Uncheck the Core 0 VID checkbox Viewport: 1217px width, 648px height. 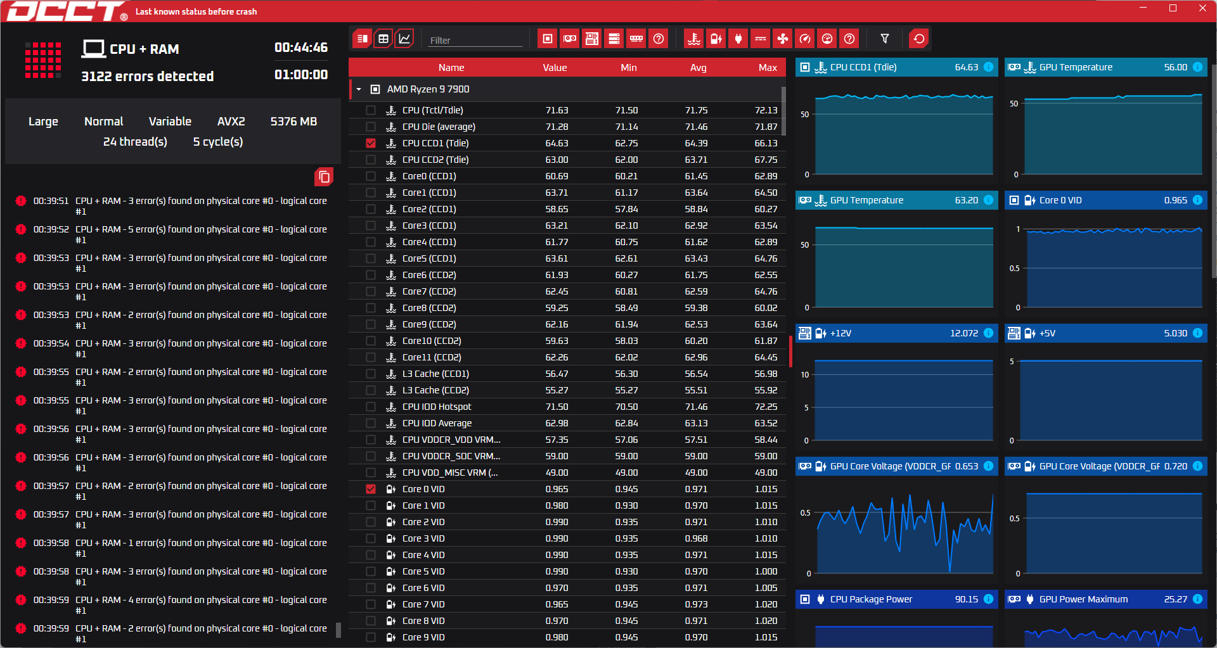[x=371, y=489]
